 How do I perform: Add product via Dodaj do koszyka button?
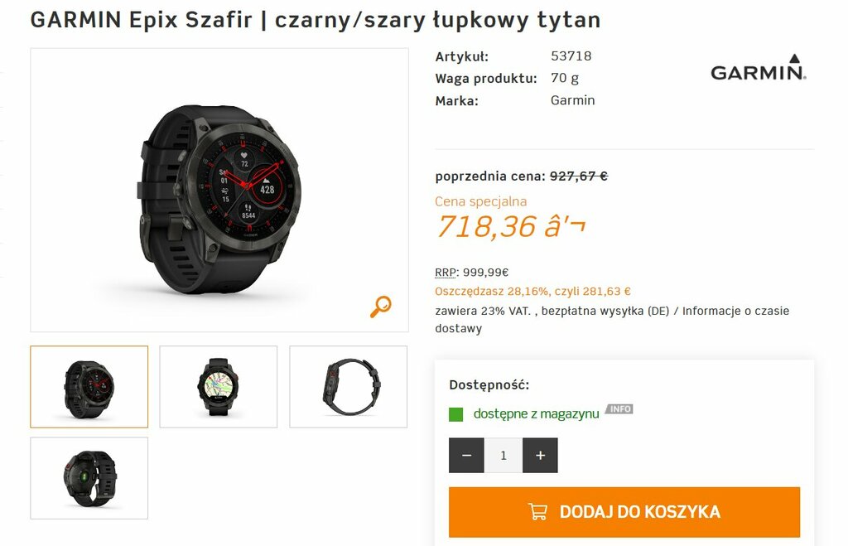point(624,512)
